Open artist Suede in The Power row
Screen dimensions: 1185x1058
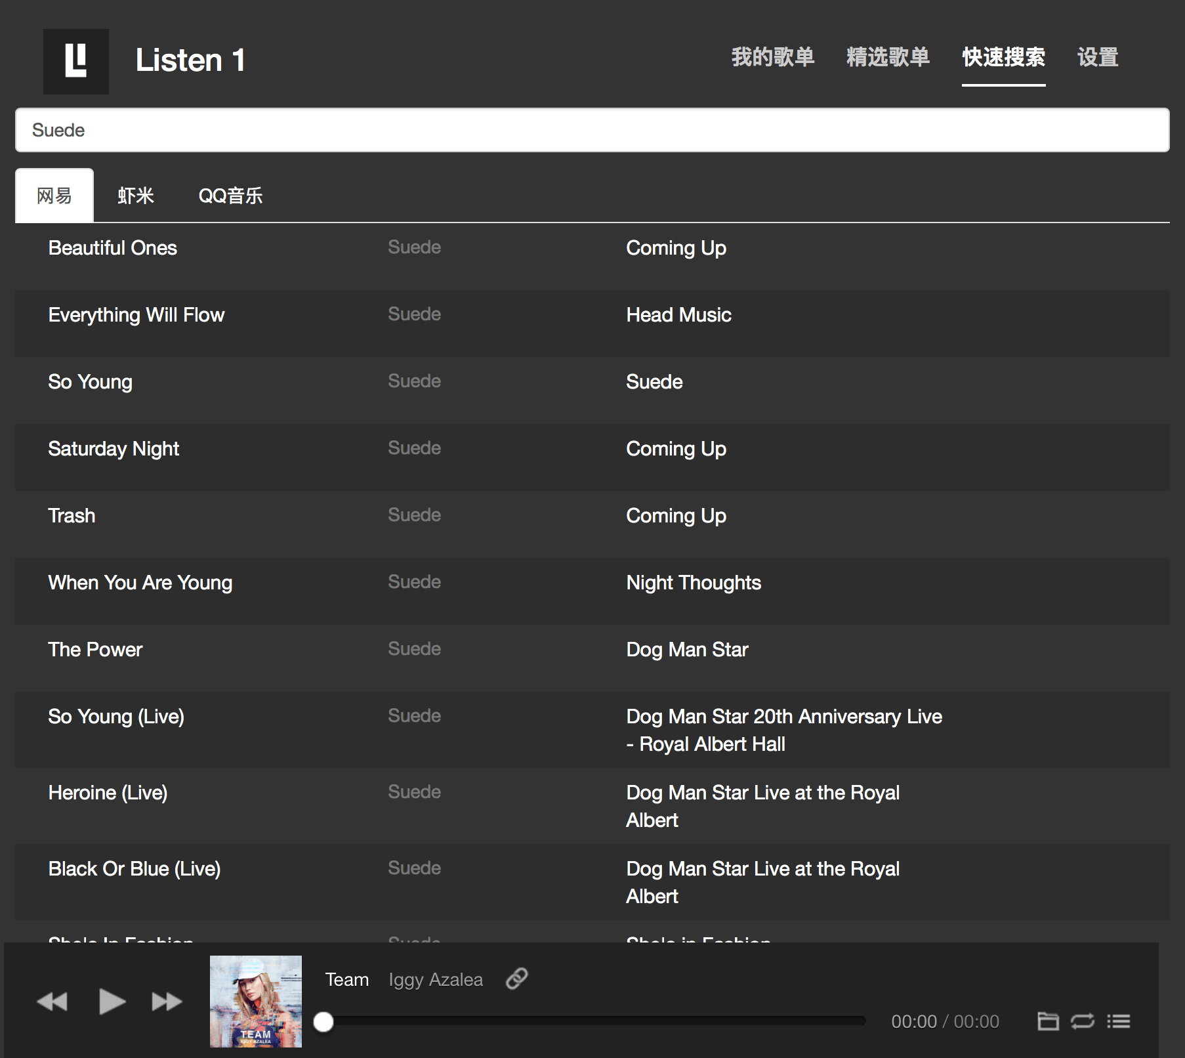pyautogui.click(x=414, y=649)
